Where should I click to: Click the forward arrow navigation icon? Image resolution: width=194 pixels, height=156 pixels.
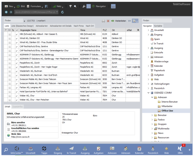11,12
